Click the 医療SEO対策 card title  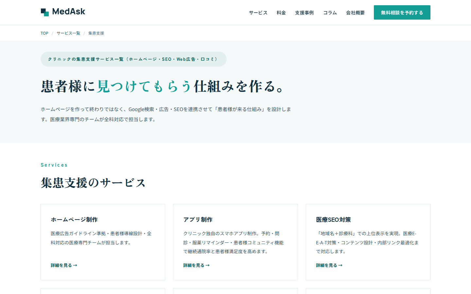[333, 220]
